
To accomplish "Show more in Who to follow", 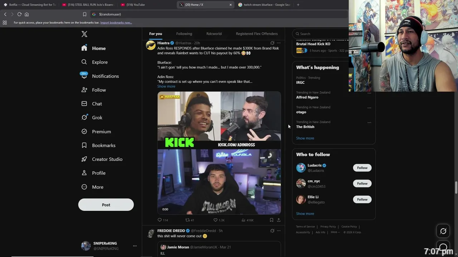I will point(305,213).
